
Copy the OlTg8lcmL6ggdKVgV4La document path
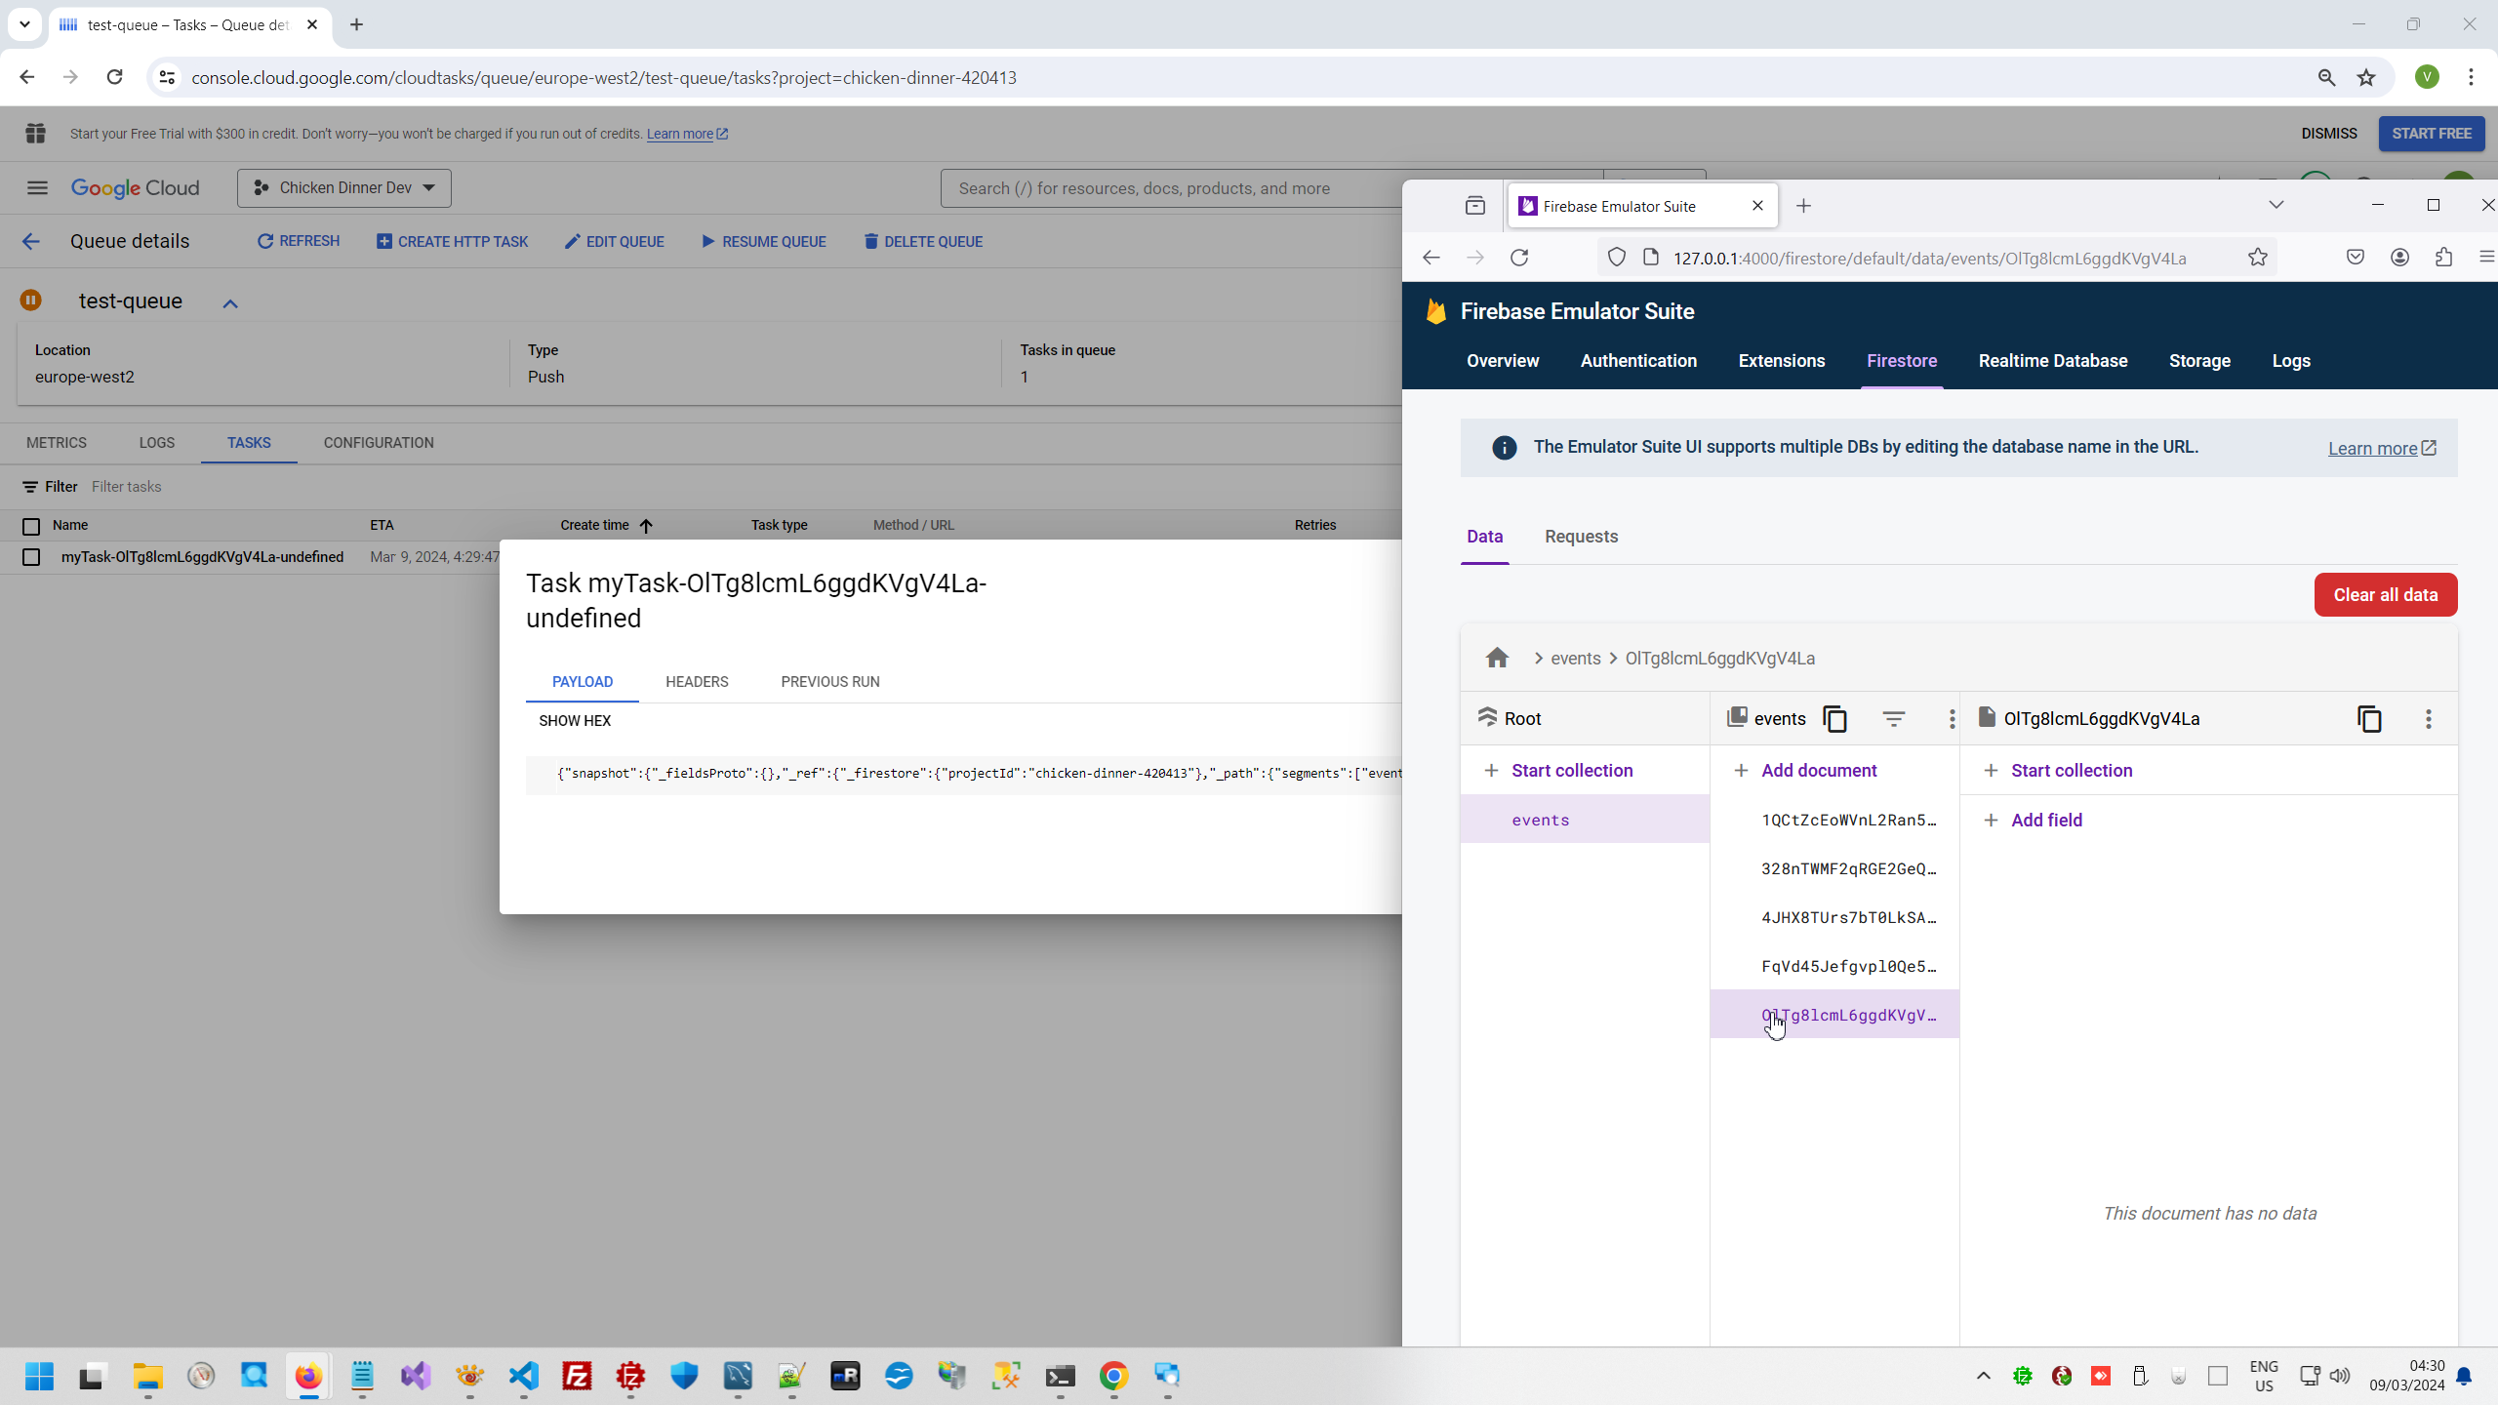2369,719
